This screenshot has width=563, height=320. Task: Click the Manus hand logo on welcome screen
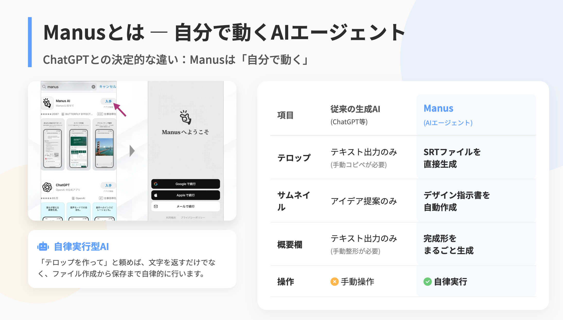tap(186, 118)
